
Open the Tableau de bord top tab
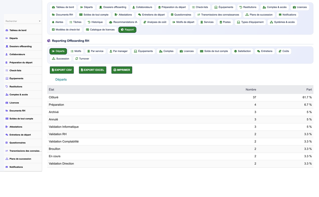63,7
